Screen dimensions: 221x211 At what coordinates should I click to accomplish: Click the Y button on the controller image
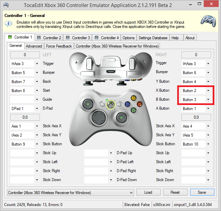point(133,98)
